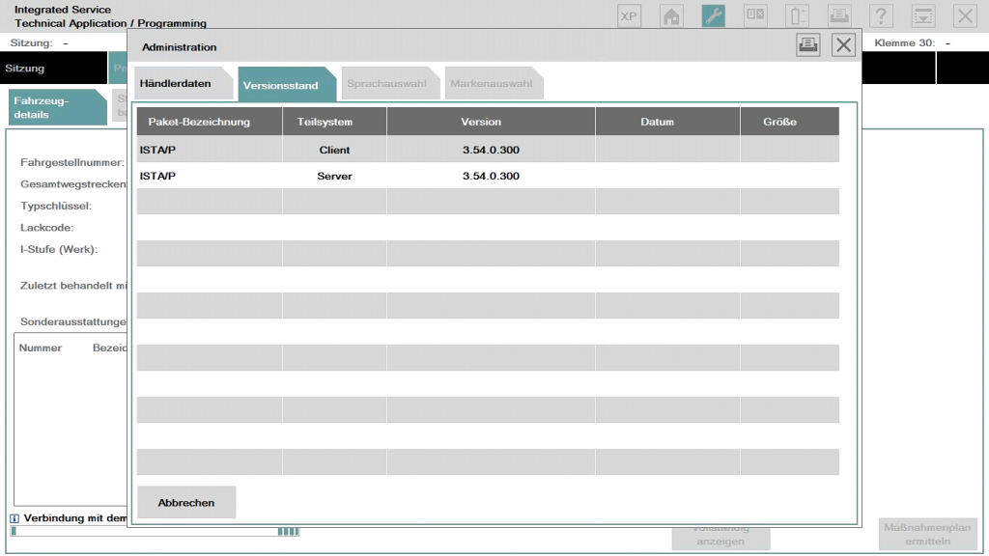Click the Client Teilsystem cell
The height and width of the screenshot is (556, 989).
point(334,150)
